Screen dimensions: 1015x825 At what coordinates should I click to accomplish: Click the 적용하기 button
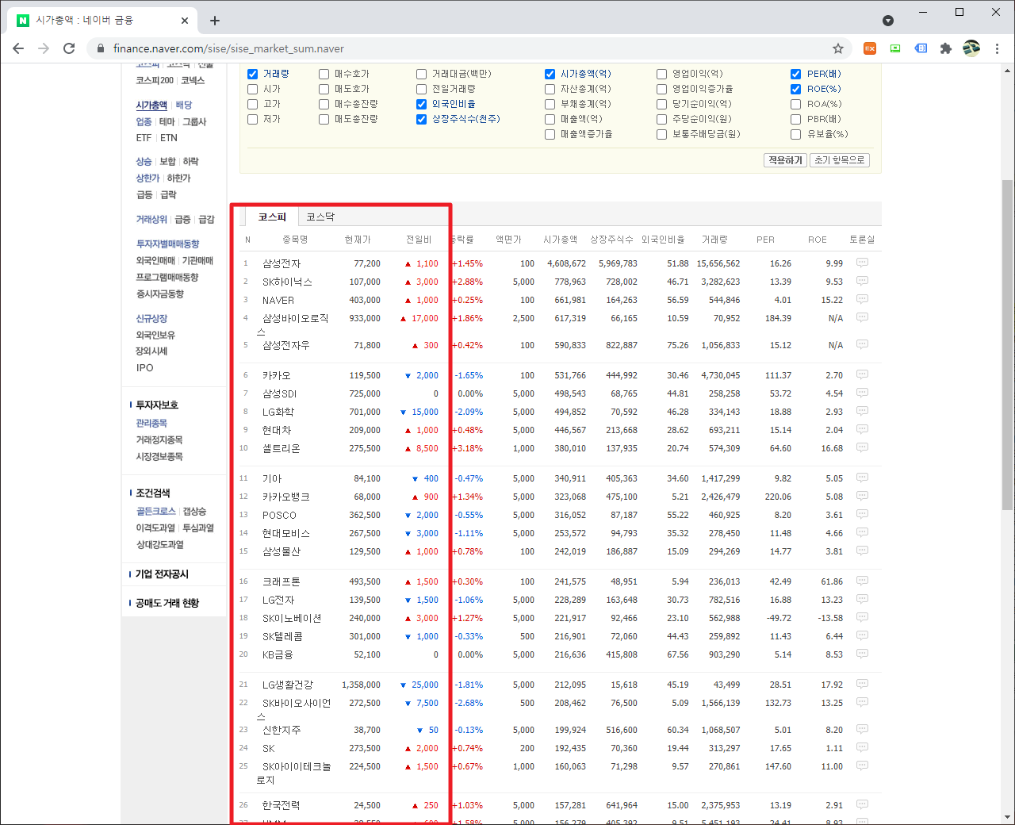785,160
